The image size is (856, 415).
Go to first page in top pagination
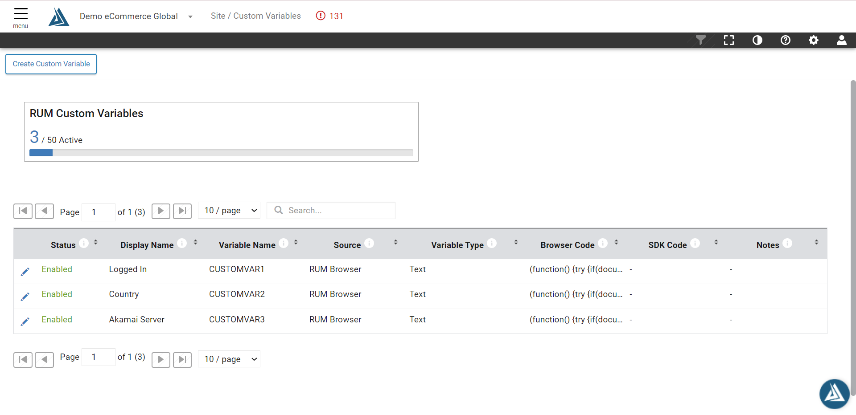[23, 211]
